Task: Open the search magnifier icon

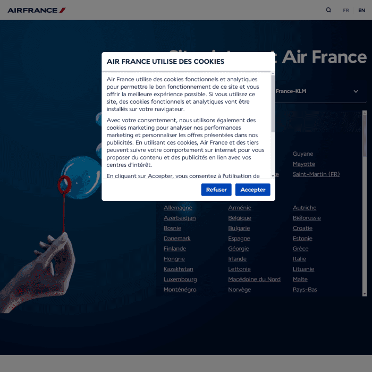Action: point(328,10)
